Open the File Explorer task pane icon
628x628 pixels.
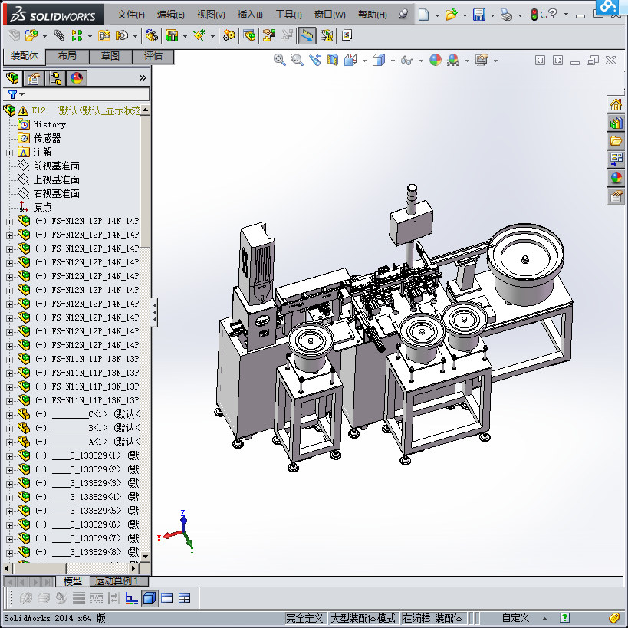(616, 141)
